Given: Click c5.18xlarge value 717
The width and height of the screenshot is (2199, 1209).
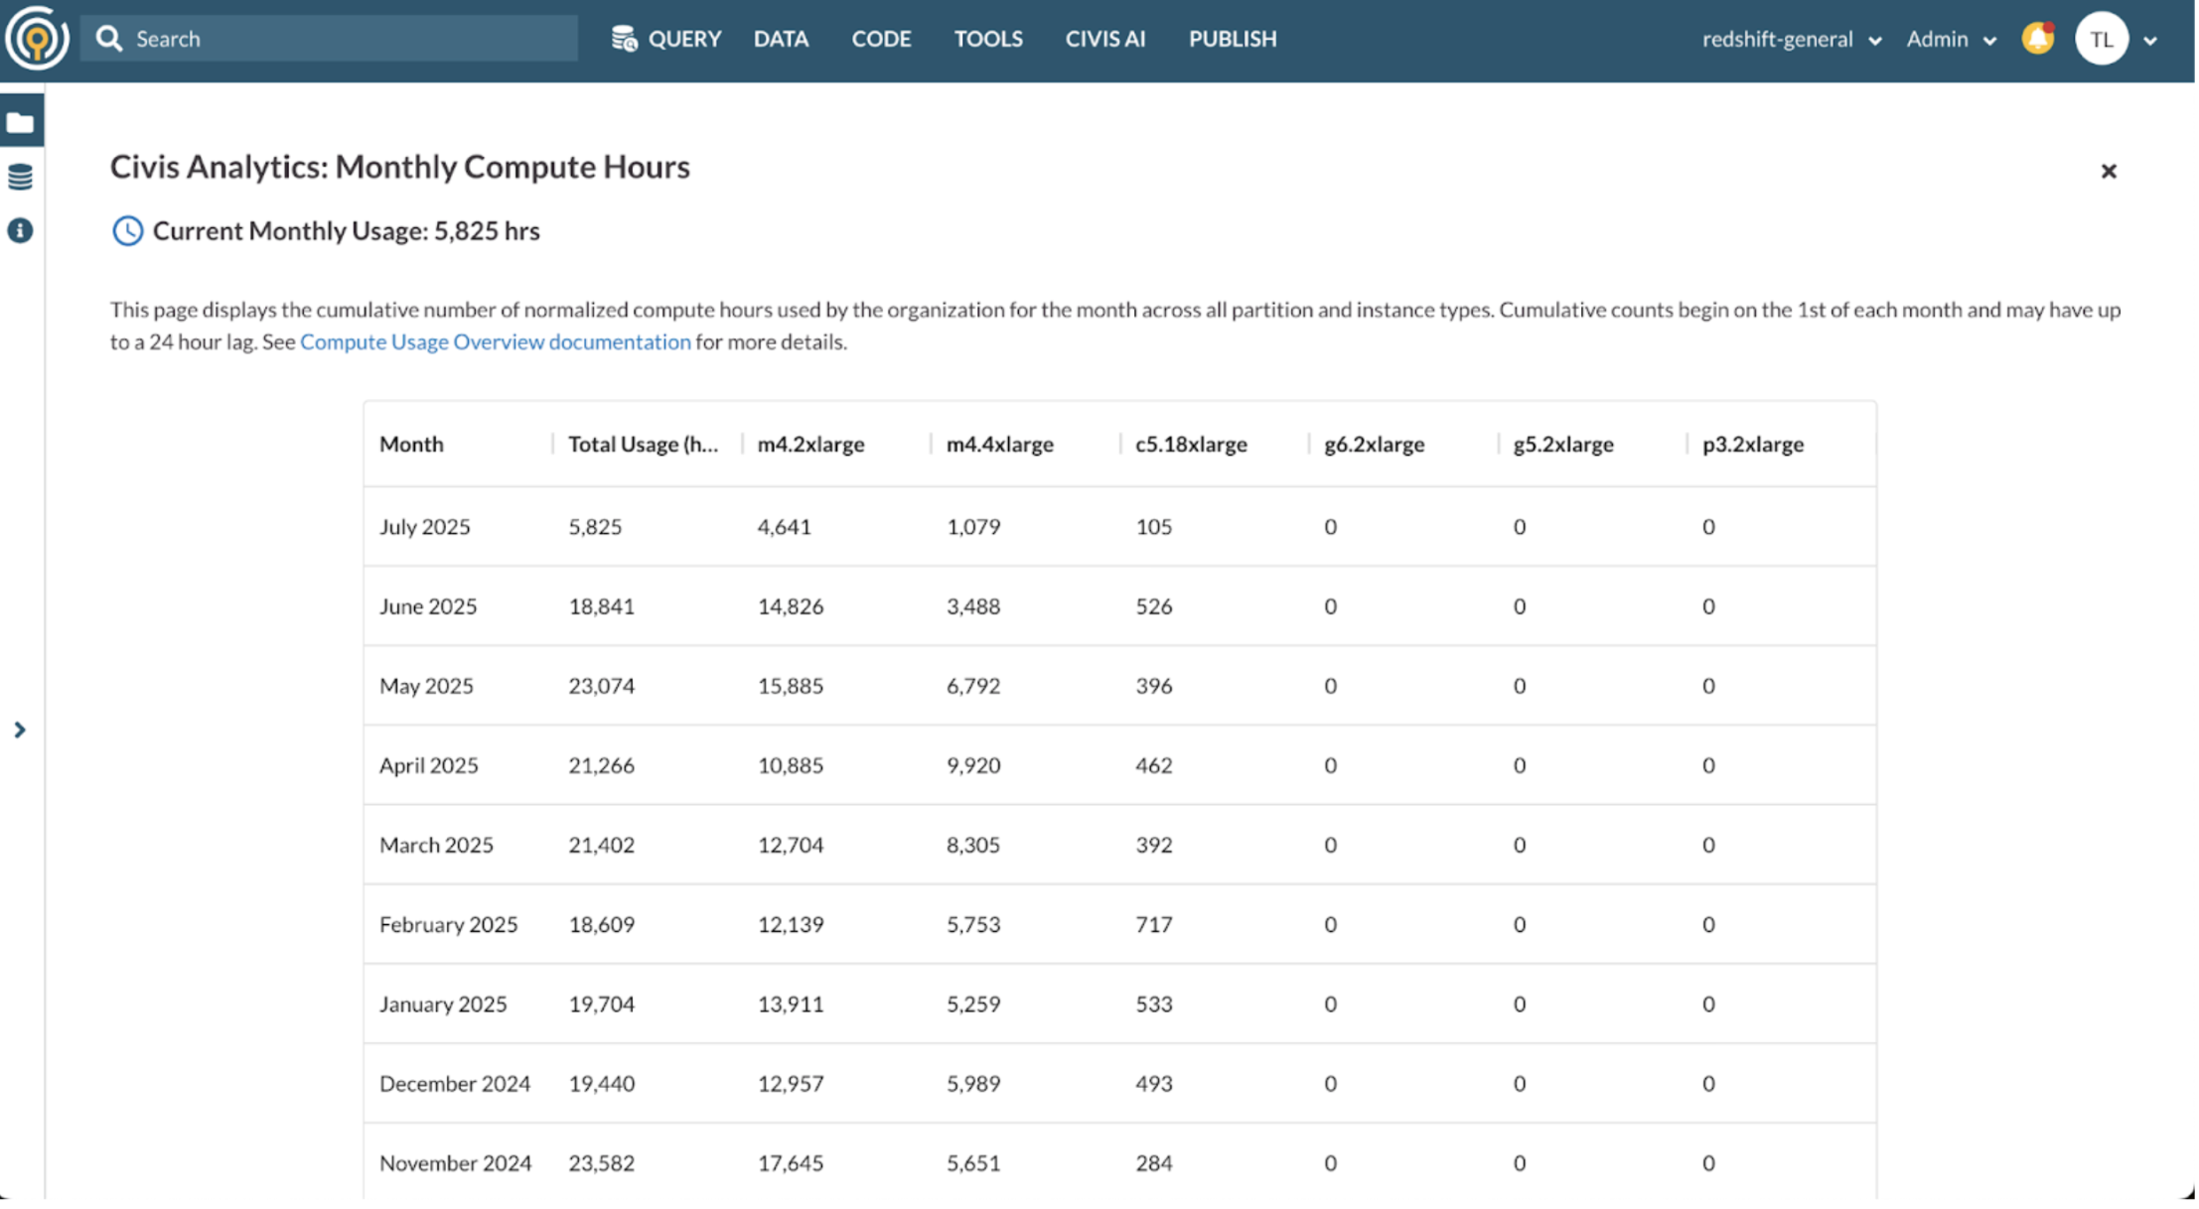Looking at the screenshot, I should coord(1153,924).
